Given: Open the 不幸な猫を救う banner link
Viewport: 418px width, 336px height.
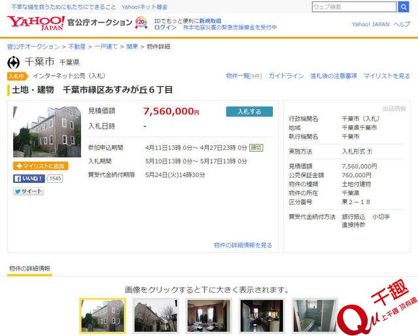Looking at the screenshot, I should 63,7.
